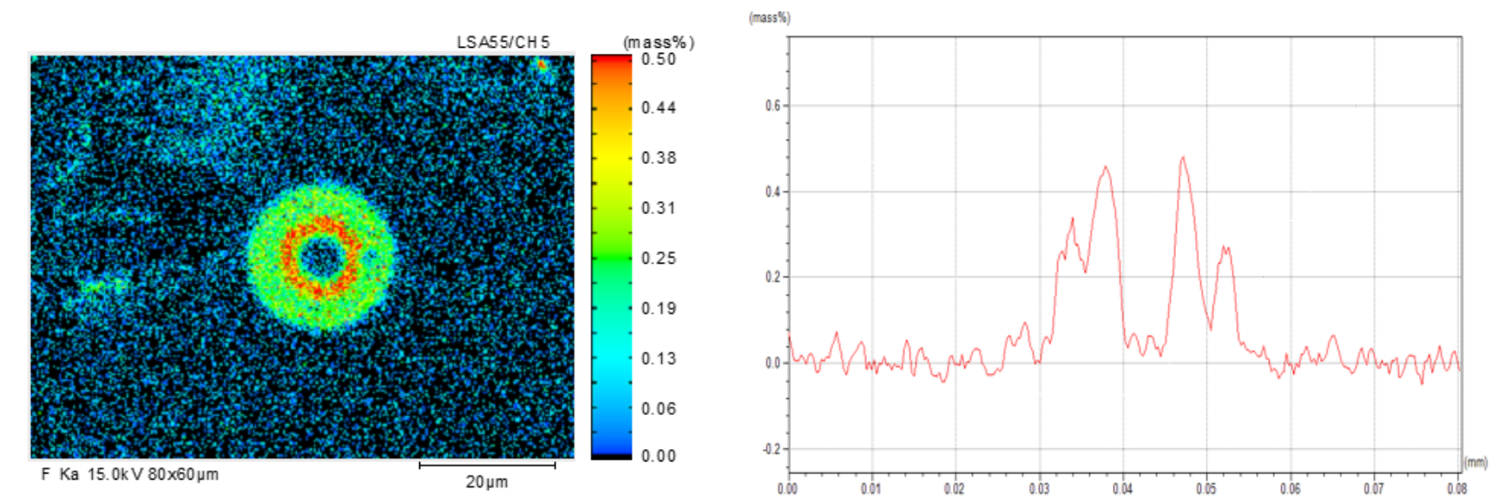Click the (mass%) label above the color scale
Image resolution: width=1505 pixels, height=503 pixels.
(x=658, y=42)
